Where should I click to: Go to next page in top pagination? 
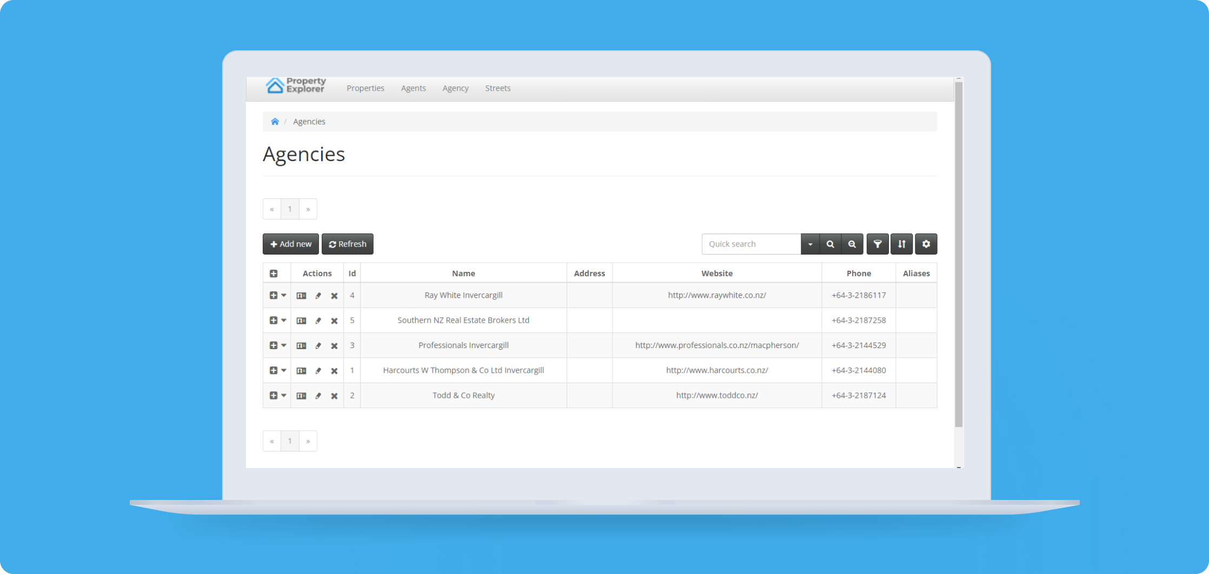(308, 209)
